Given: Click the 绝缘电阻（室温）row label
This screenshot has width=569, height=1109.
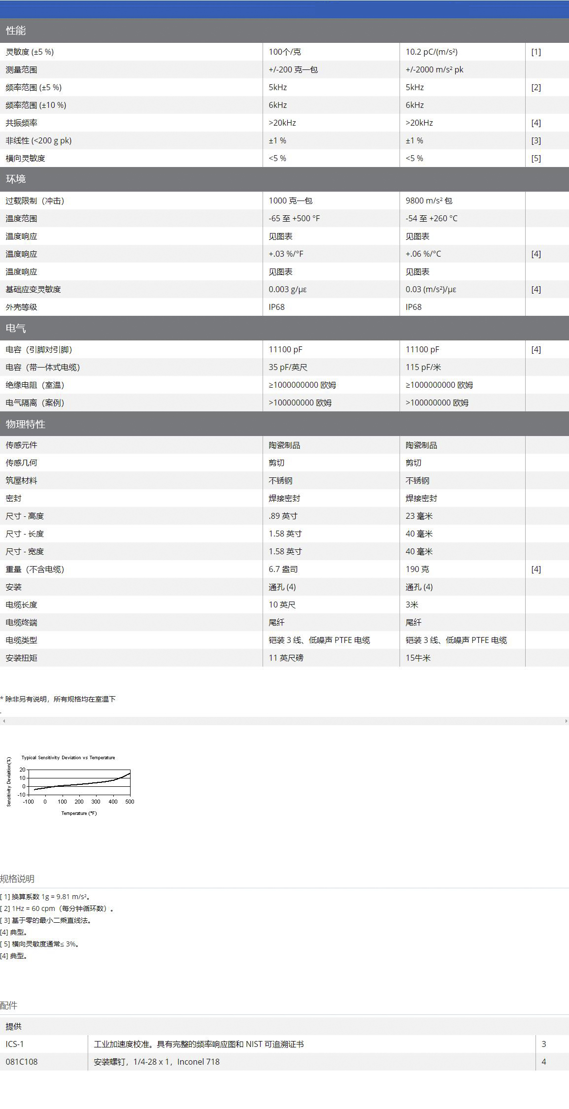Looking at the screenshot, I should pyautogui.click(x=35, y=385).
